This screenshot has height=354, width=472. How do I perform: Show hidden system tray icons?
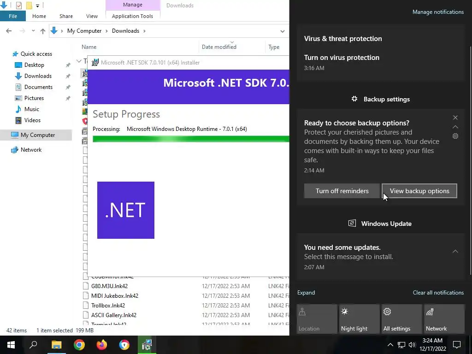390,345
